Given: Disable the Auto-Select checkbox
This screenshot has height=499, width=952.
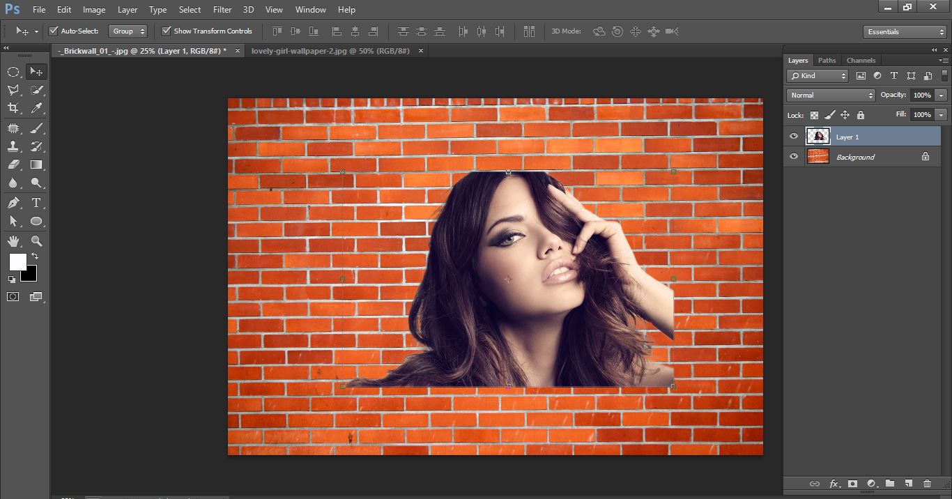Looking at the screenshot, I should (x=54, y=31).
